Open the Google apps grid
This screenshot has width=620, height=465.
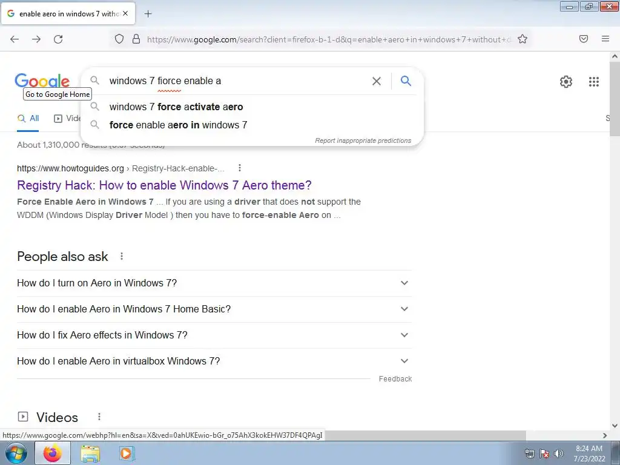(x=593, y=82)
